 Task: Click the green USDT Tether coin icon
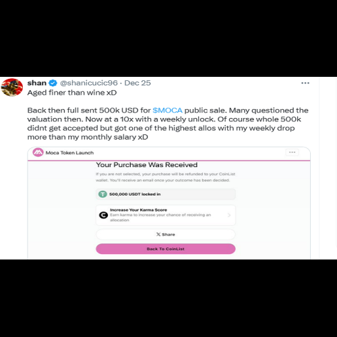[102, 194]
